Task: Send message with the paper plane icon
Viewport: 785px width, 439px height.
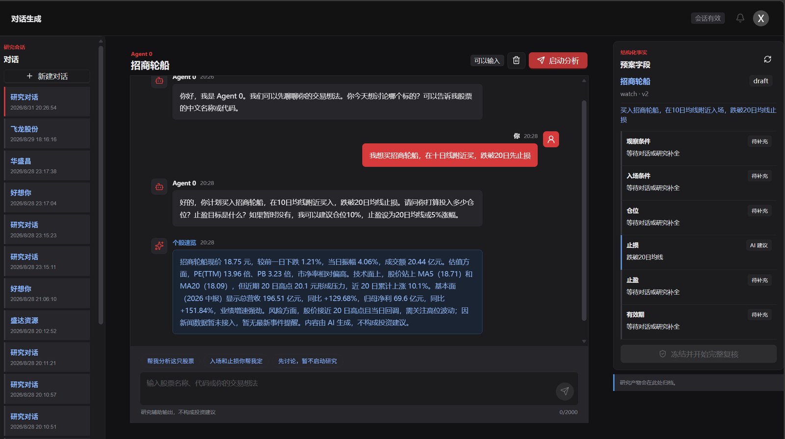Action: pyautogui.click(x=565, y=391)
